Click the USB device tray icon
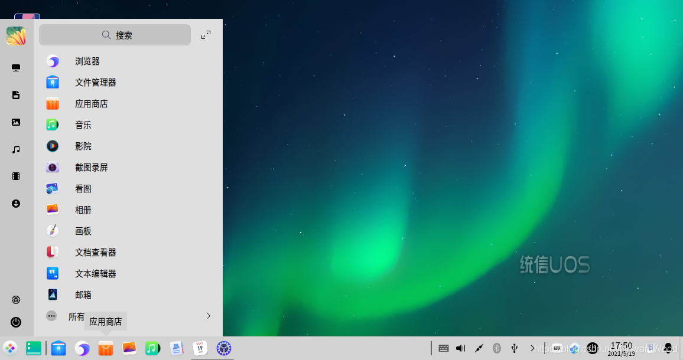The height and width of the screenshot is (360, 683). click(x=515, y=348)
